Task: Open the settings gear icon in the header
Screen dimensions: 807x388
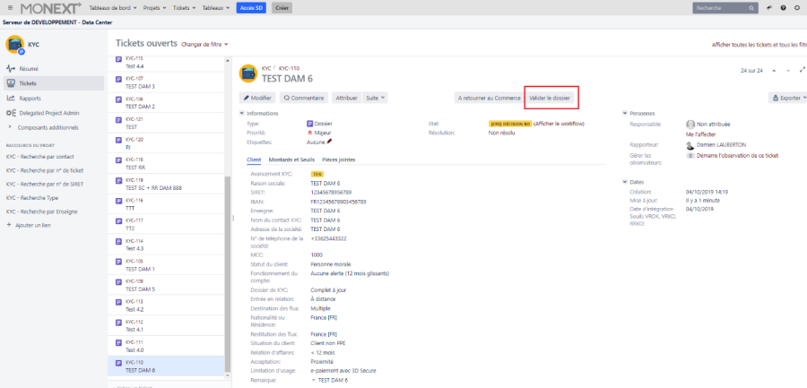Action: tap(798, 8)
